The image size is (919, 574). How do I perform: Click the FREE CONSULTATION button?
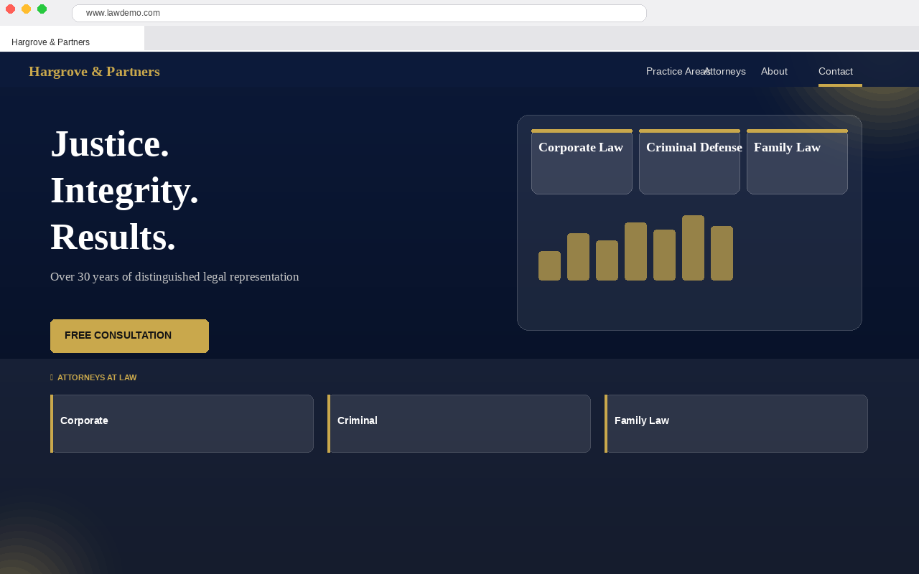[129, 336]
